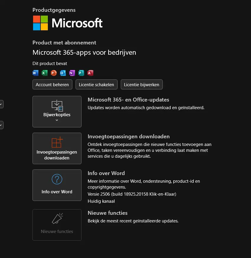This screenshot has height=258, width=251.
Task: Open the Bijwerkopties menu label
Action: click(57, 115)
